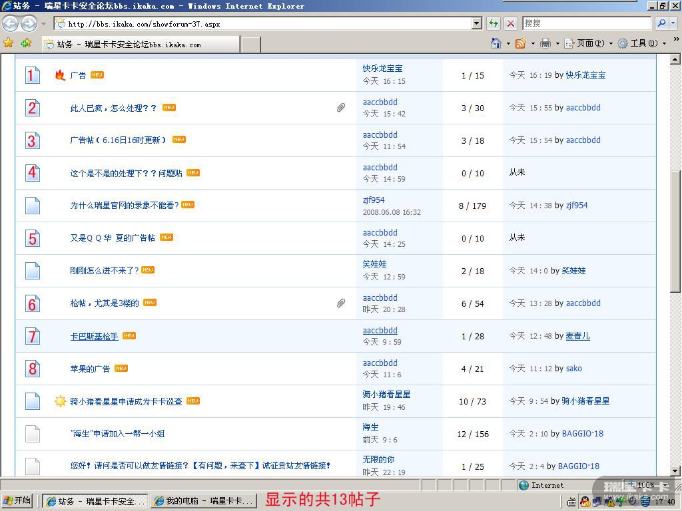Open the recent pages dropdown arrow
This screenshot has width=682, height=511.
tap(43, 23)
